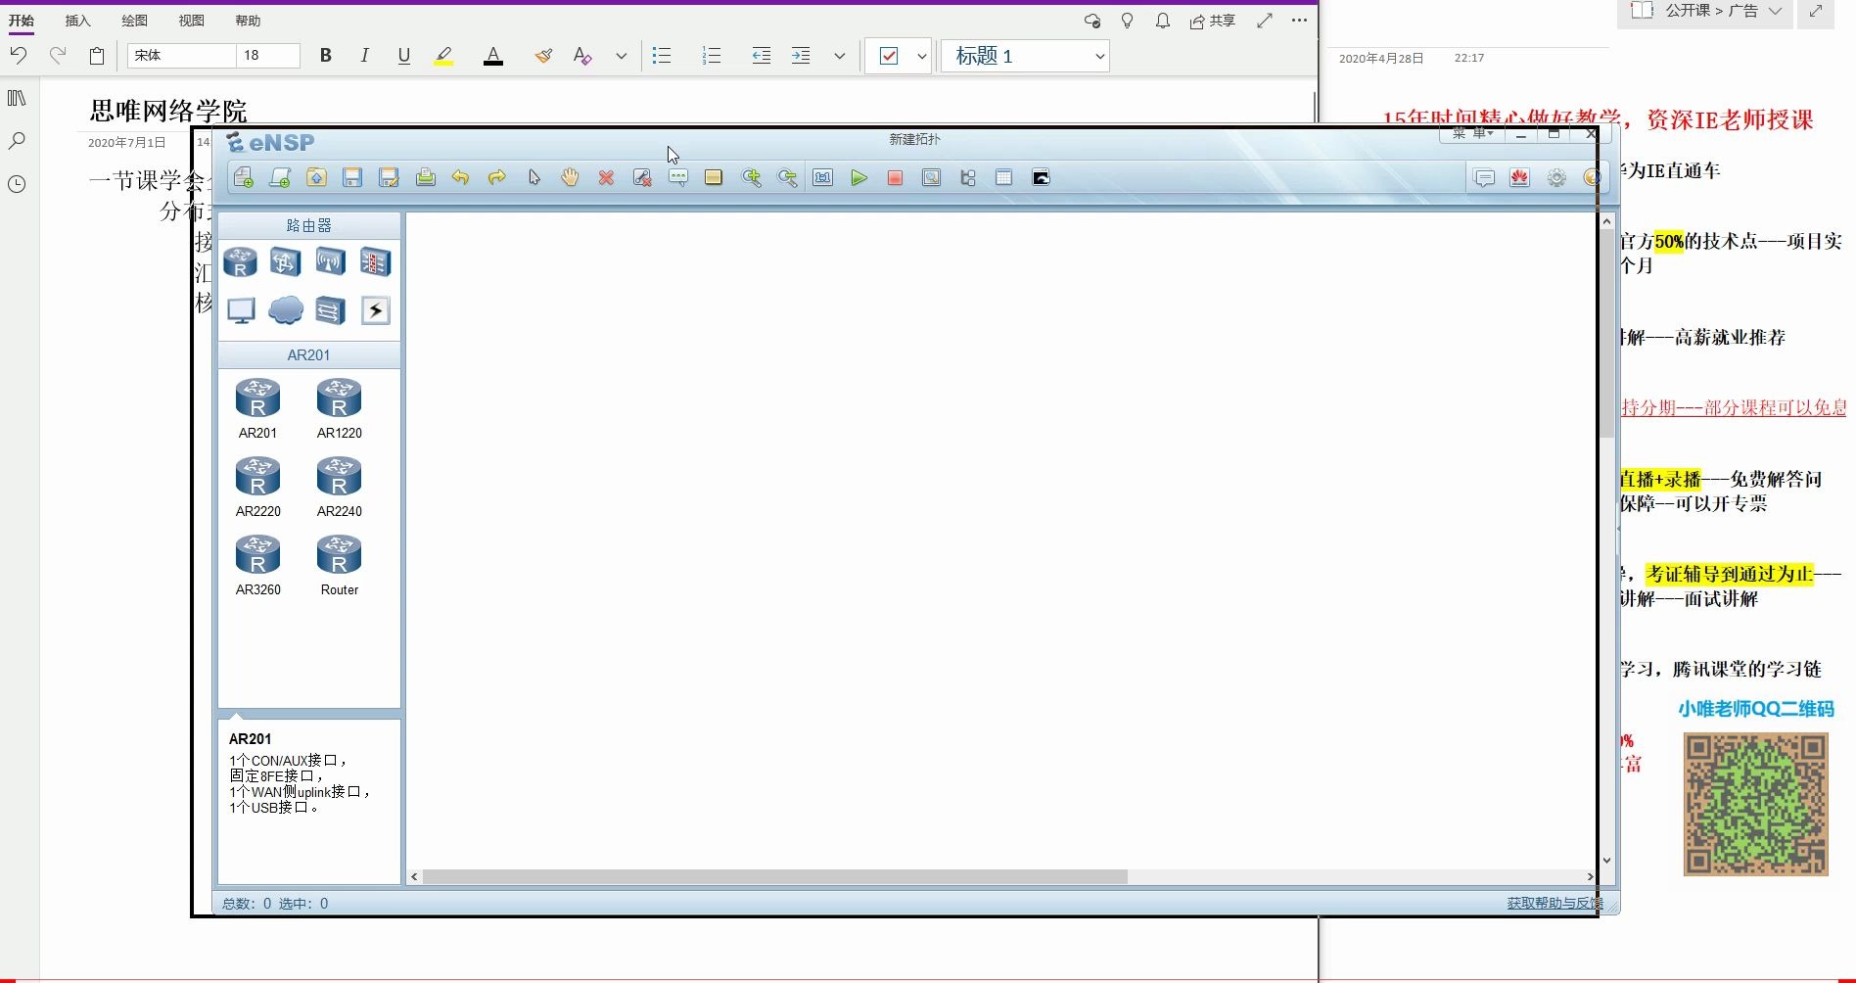The image size is (1856, 983).
Task: Switch to OneNote 开始 tab
Action: coord(21,21)
